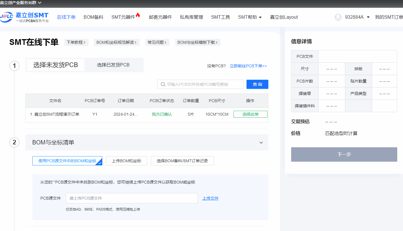Go to BOM备料 in navigation

(93, 17)
